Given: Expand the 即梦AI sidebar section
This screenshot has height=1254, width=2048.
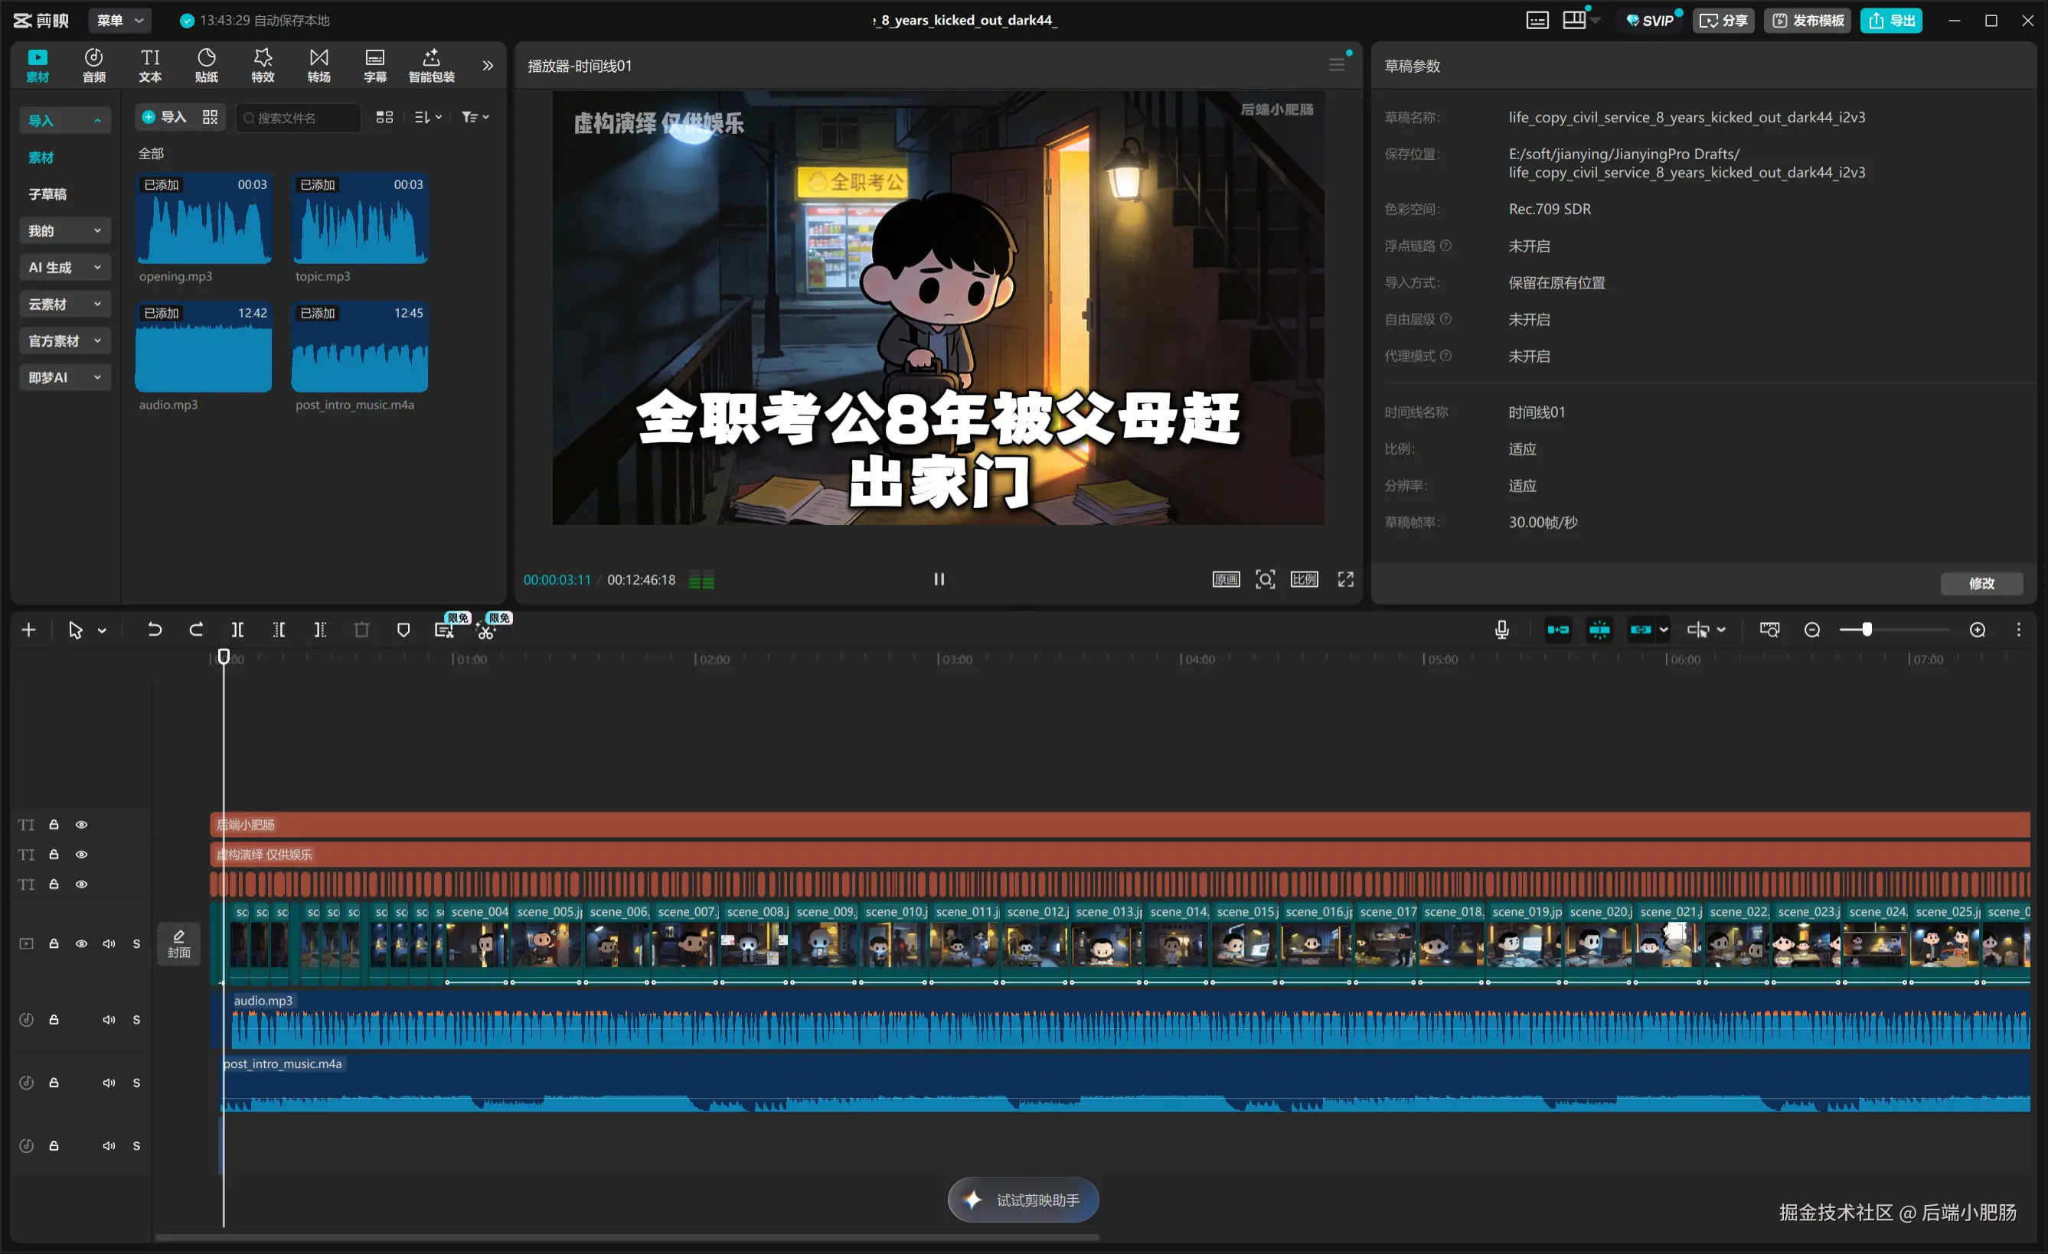Looking at the screenshot, I should [x=65, y=377].
